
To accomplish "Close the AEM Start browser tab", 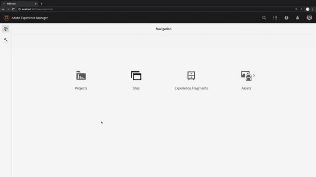I will [36, 4].
